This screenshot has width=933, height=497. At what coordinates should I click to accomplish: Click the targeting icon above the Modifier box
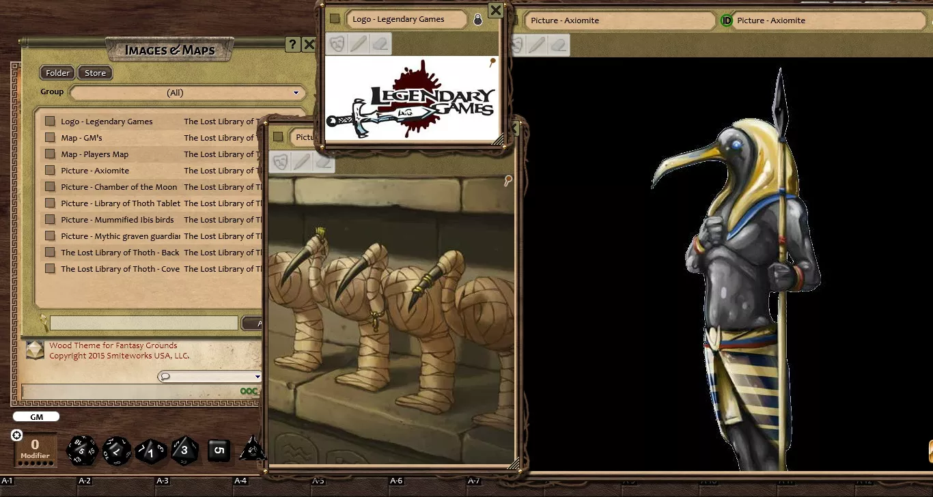pyautogui.click(x=17, y=436)
